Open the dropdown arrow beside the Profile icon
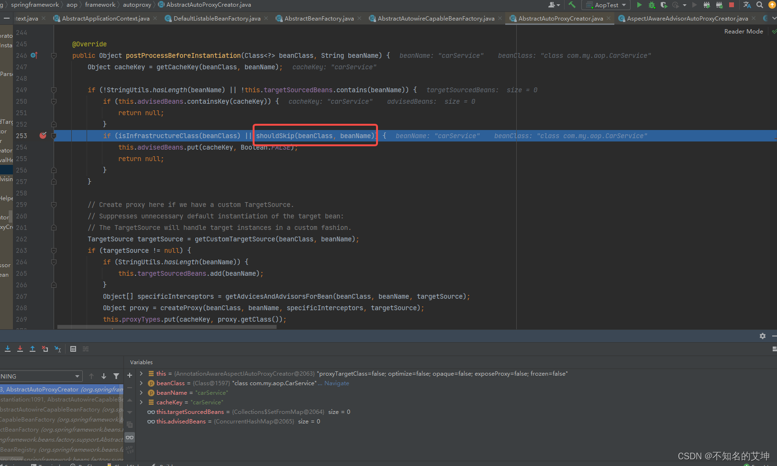This screenshot has width=777, height=466. point(684,5)
